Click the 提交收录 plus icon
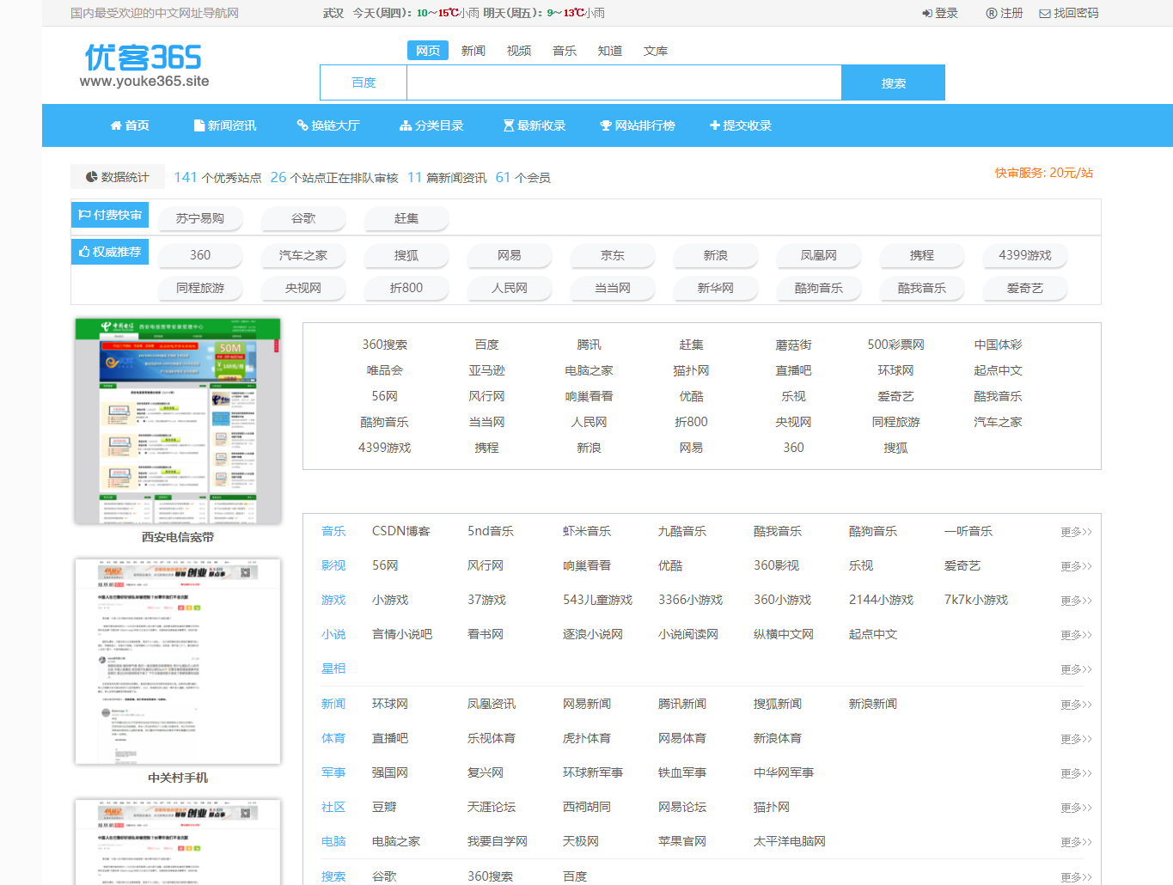This screenshot has height=885, width=1173. [715, 125]
